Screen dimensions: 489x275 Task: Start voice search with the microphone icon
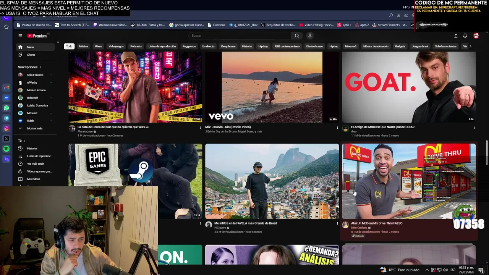[310, 36]
